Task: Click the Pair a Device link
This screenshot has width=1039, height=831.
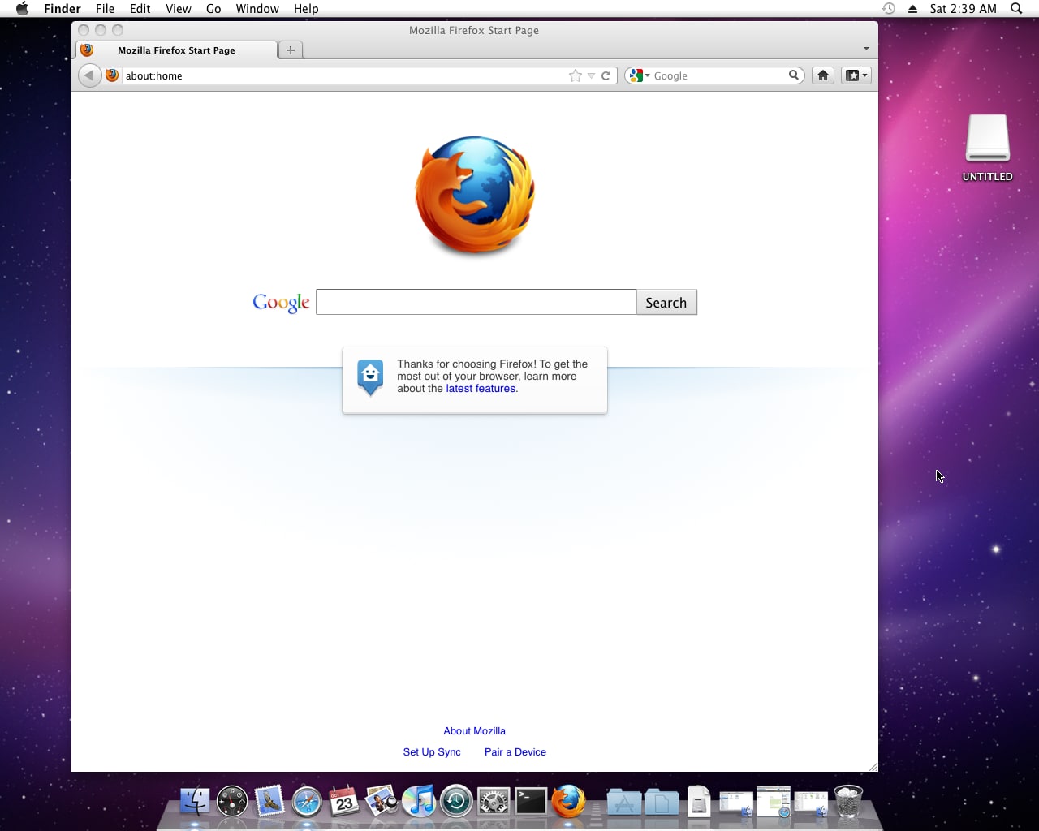Action: (x=515, y=752)
